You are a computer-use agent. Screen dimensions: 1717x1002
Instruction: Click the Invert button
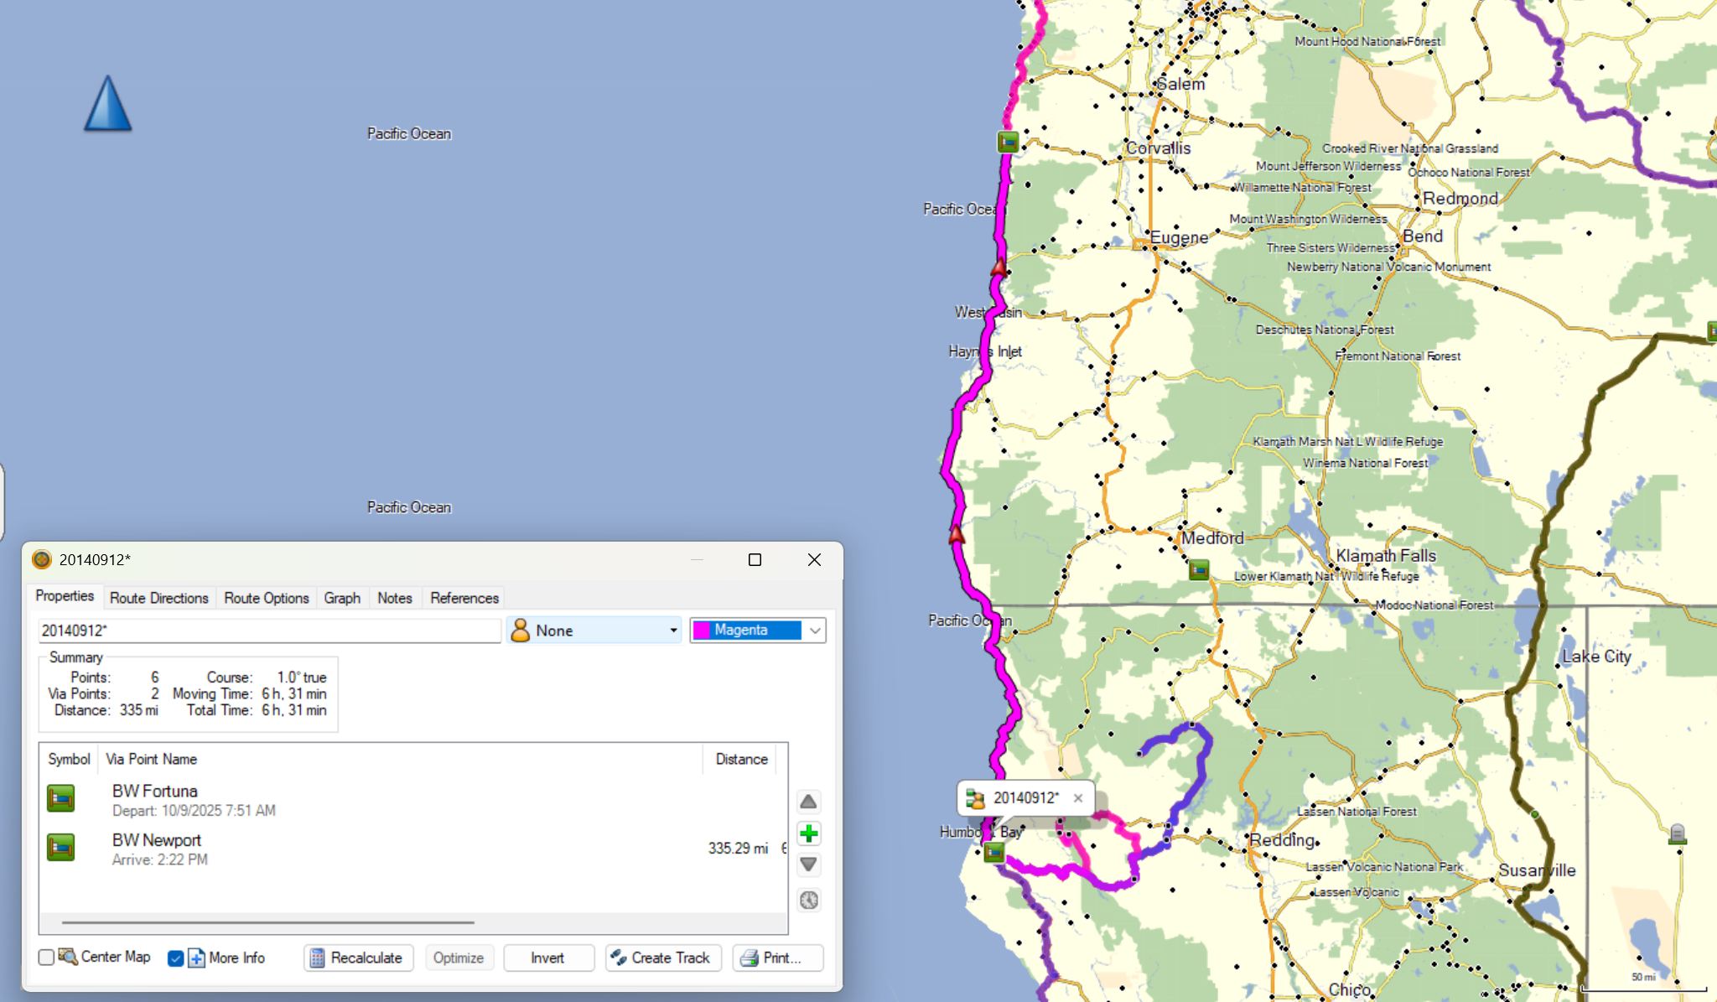coord(547,958)
